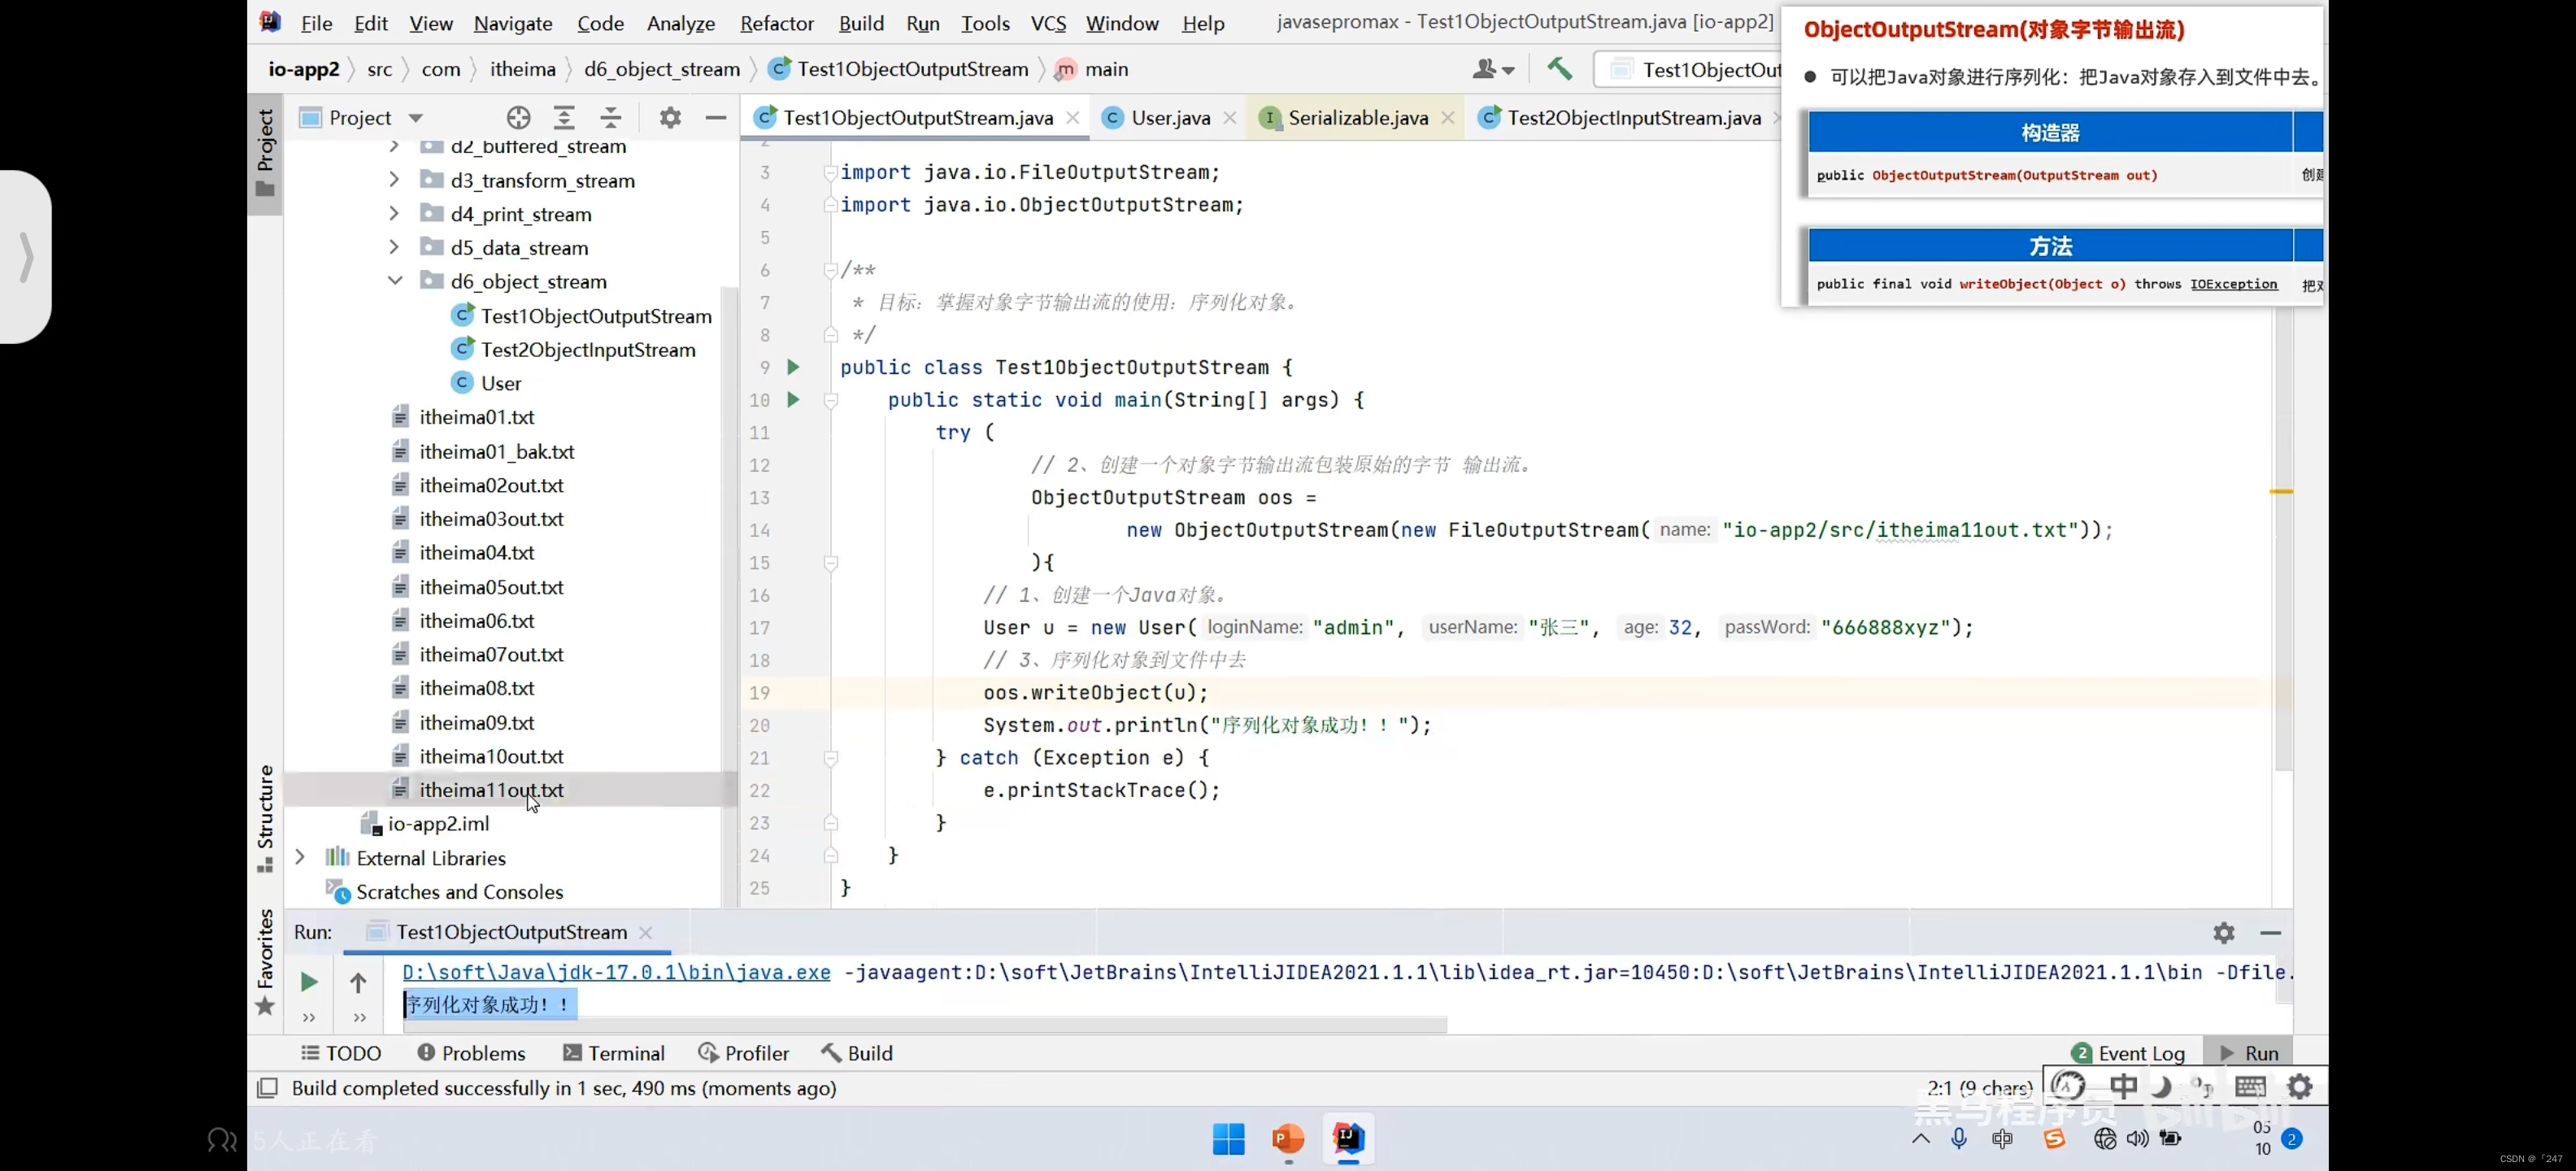2576x1171 pixels.
Task: Click the IME settings gear icon
Action: (x=2299, y=1086)
